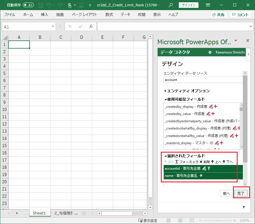This screenshot has width=255, height=224.
Task: Move selected field up with 上へ
Action: pos(216,162)
